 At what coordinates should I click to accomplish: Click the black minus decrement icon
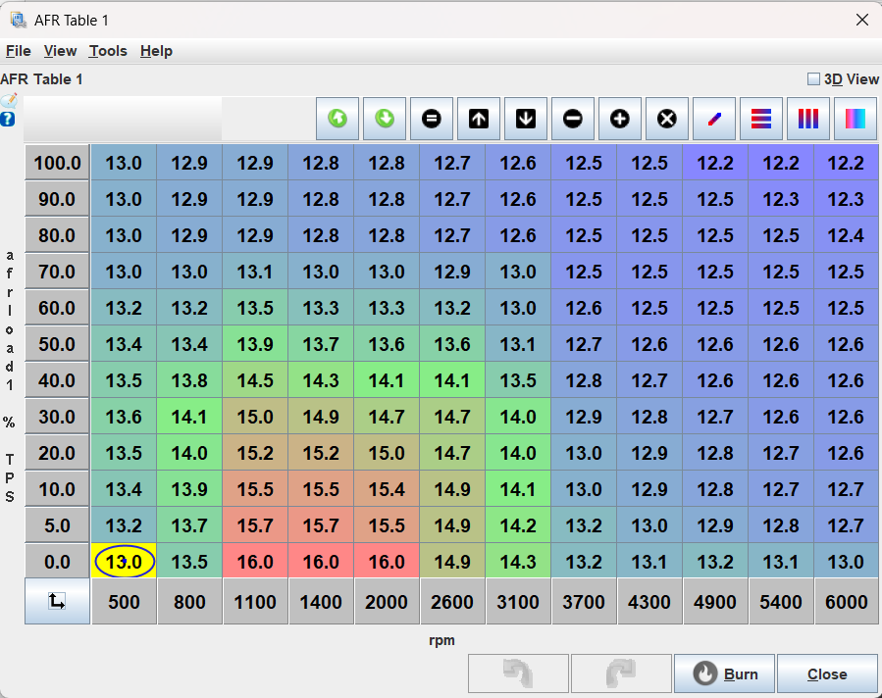tap(573, 119)
